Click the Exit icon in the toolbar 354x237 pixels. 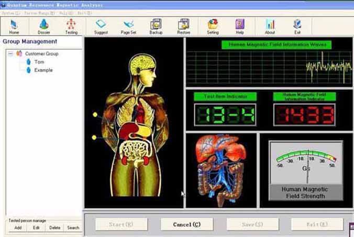click(297, 26)
